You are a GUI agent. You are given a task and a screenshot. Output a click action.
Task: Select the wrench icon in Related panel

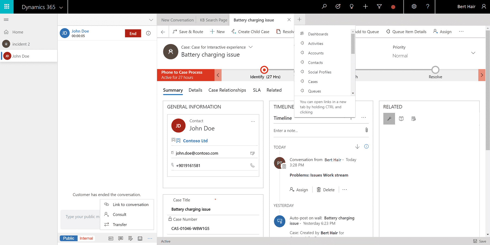pos(389,119)
